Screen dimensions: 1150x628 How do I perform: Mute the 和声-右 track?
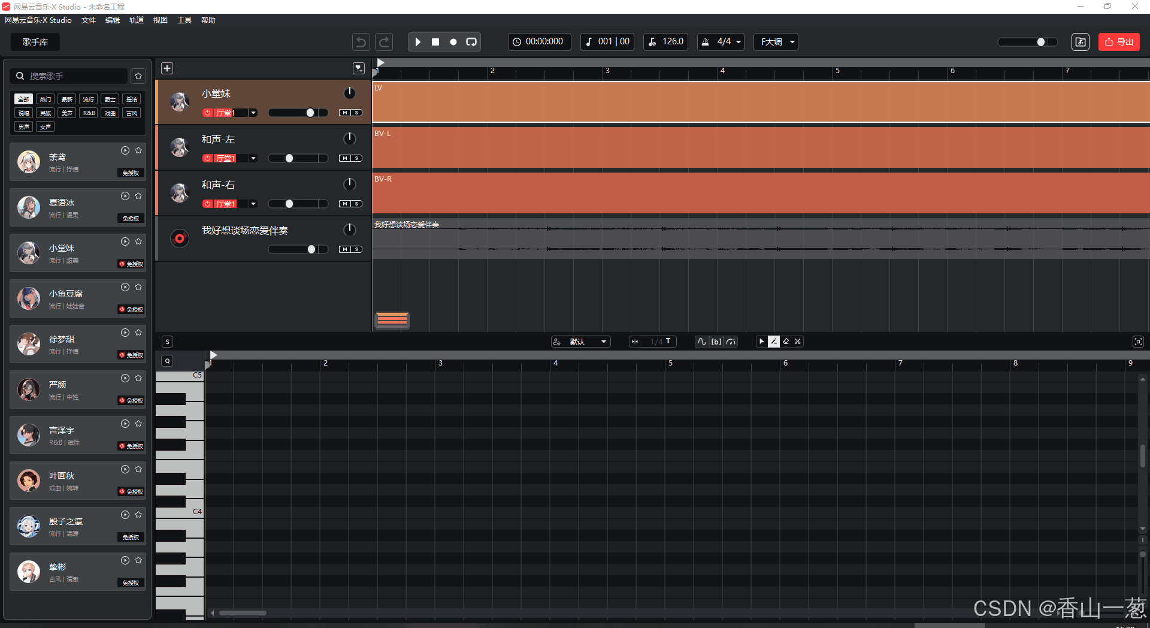(345, 204)
